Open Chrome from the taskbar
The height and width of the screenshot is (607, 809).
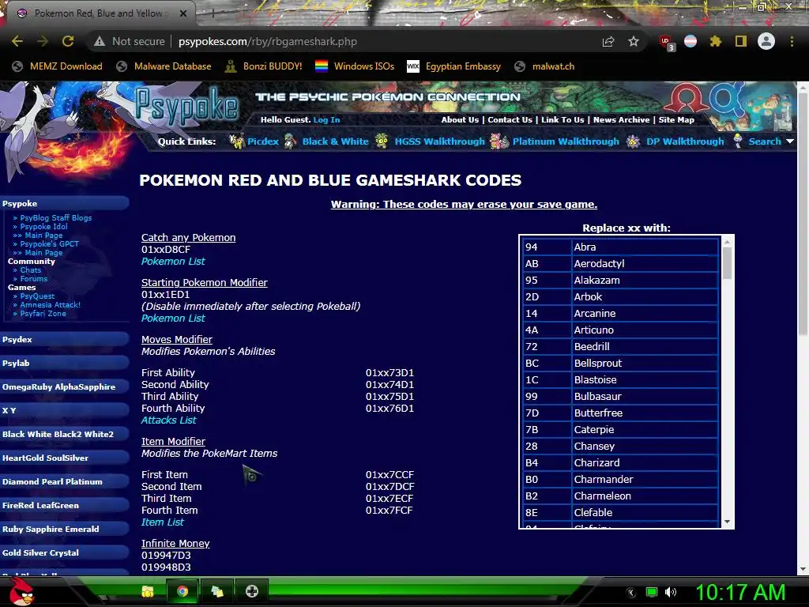[x=182, y=591]
